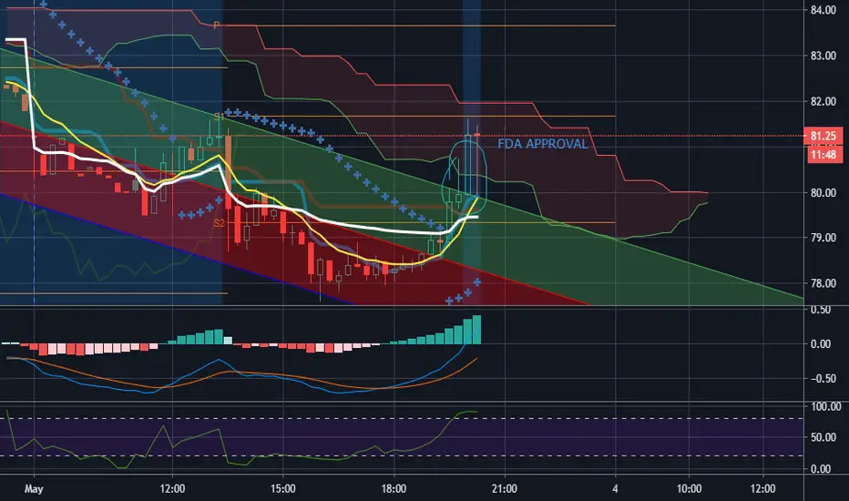
Task: Click the 21:00 time axis label
Action: click(x=504, y=489)
